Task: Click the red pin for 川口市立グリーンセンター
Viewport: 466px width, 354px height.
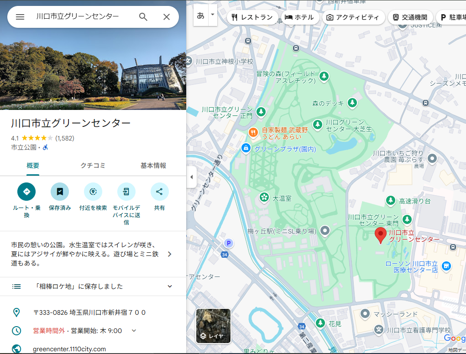Action: [x=380, y=236]
